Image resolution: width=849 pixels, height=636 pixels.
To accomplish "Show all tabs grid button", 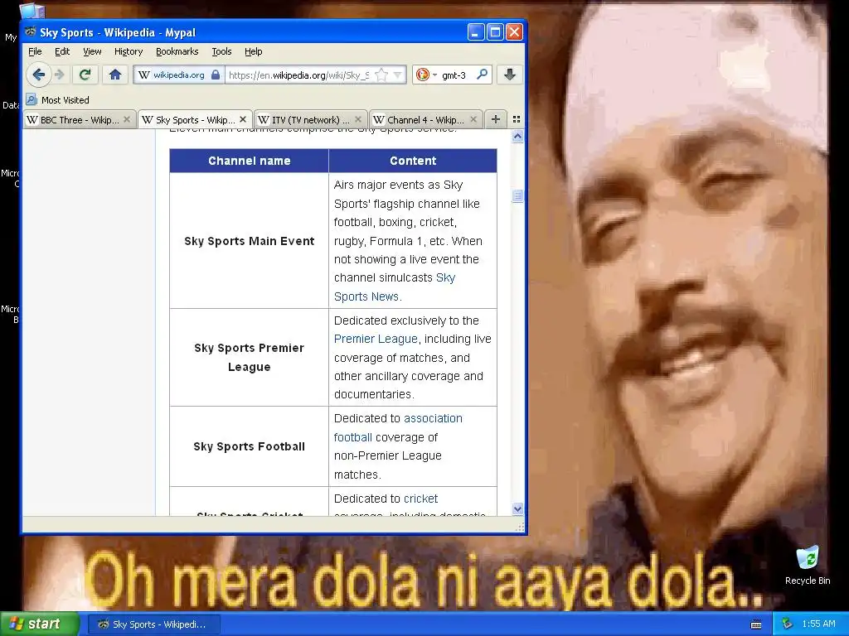I will 517,119.
